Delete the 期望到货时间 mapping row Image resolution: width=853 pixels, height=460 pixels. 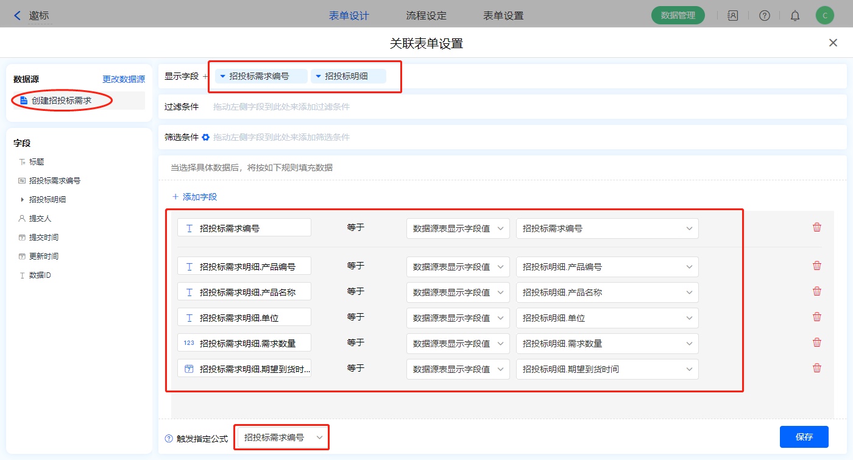click(817, 368)
